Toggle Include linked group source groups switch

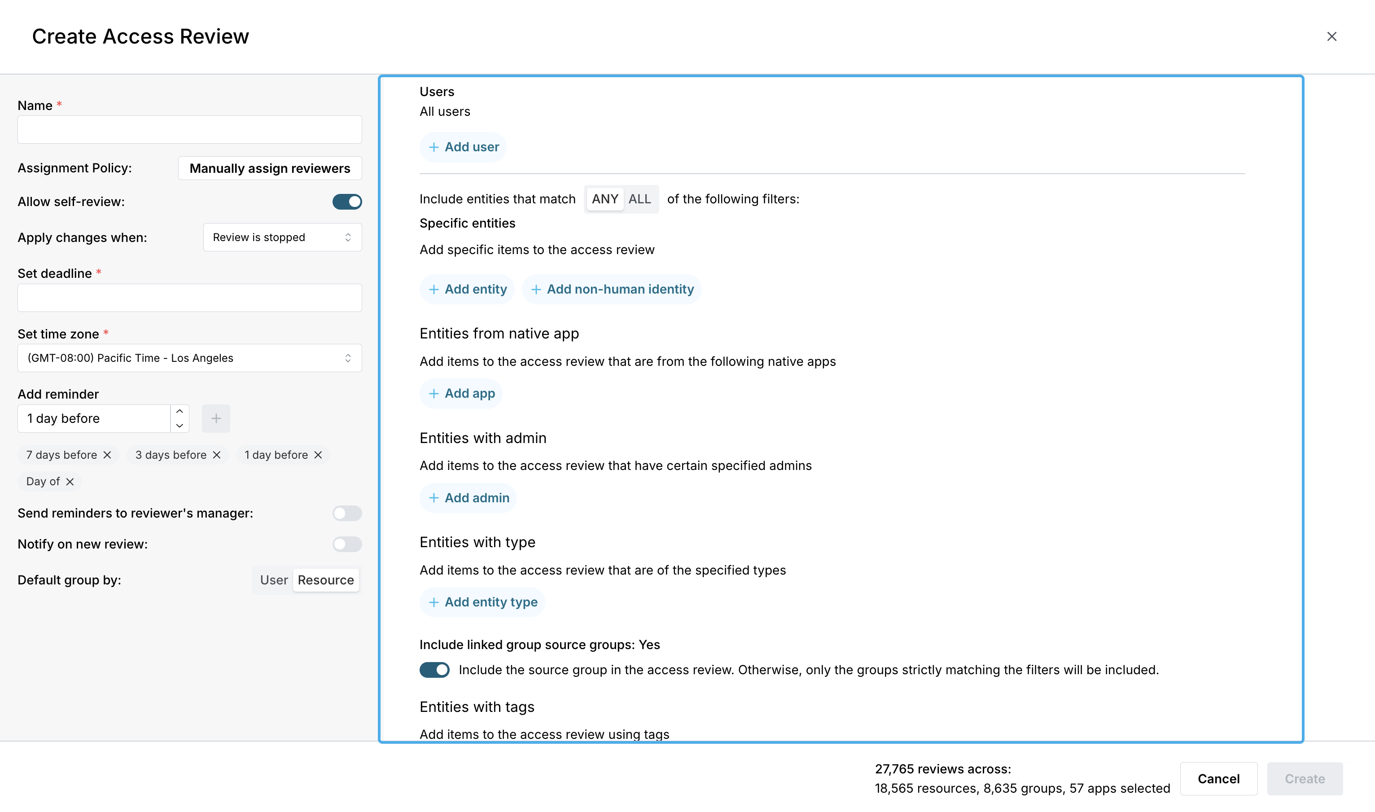point(434,670)
